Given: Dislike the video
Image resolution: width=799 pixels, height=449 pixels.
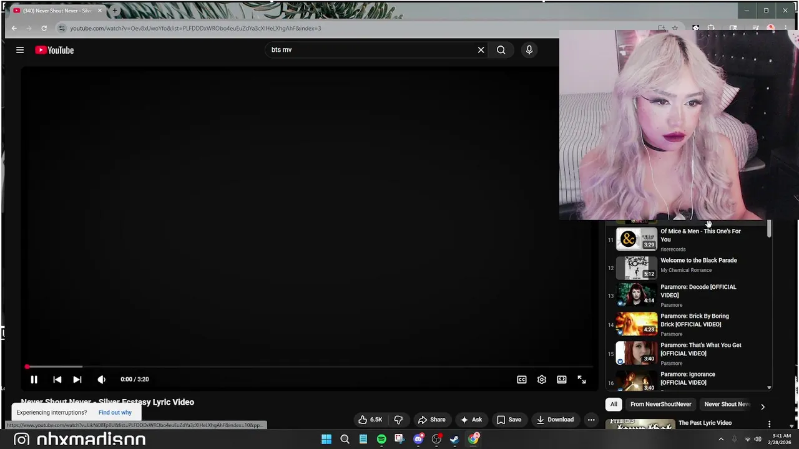Looking at the screenshot, I should point(398,420).
